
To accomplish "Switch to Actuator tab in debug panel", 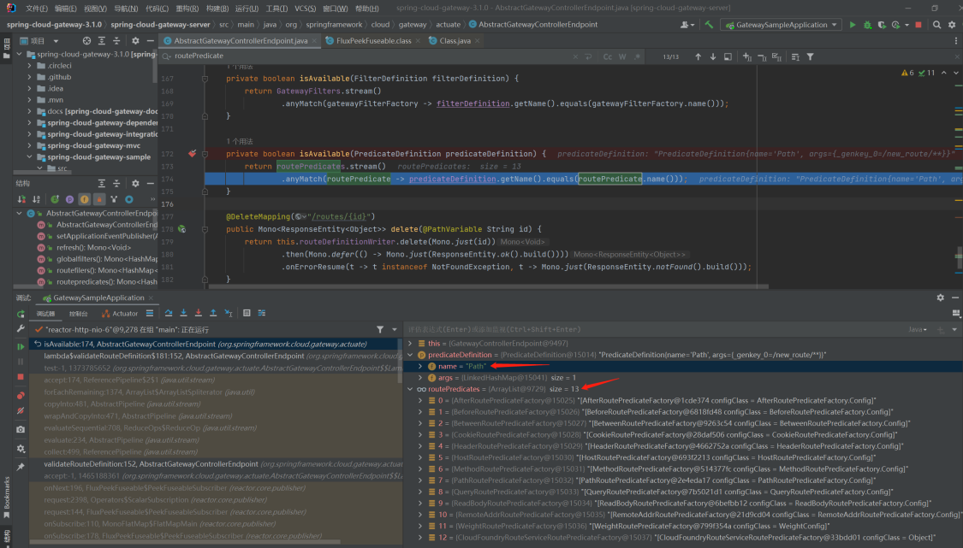I will tap(120, 314).
